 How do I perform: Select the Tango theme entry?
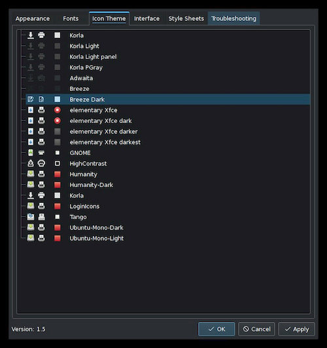[x=78, y=217]
